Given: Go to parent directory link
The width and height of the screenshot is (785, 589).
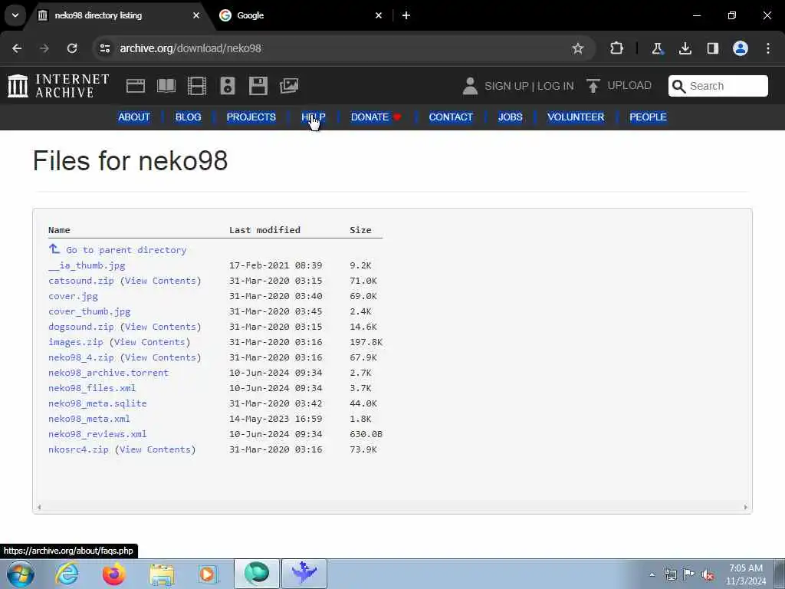Looking at the screenshot, I should point(126,250).
